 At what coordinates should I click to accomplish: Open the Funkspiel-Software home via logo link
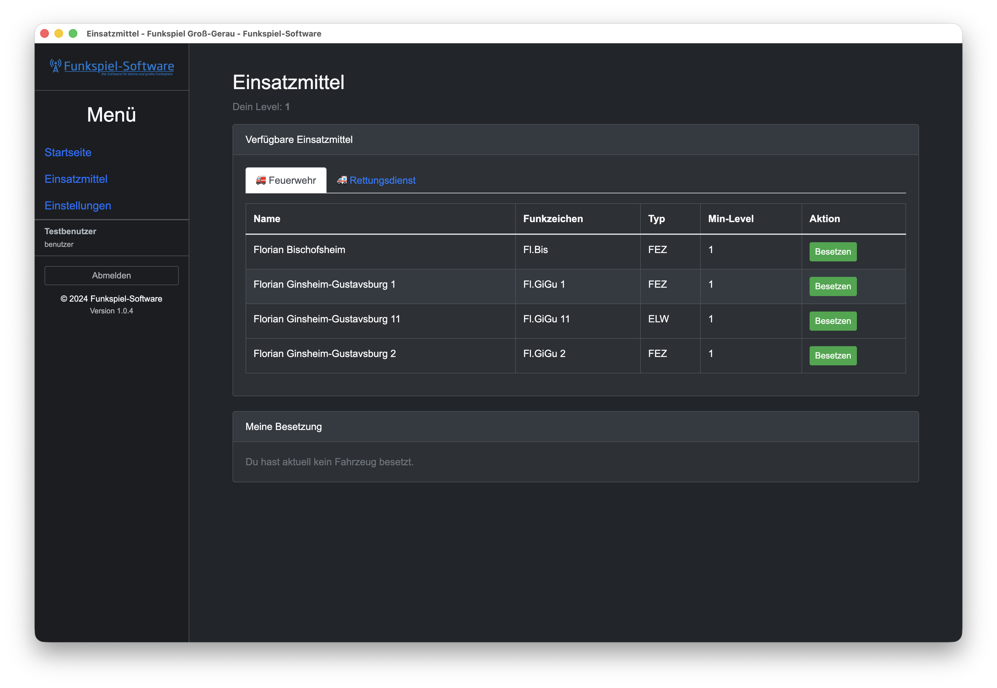pos(119,66)
